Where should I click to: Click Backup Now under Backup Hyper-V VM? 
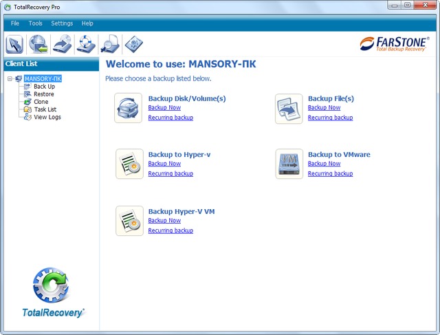coord(164,221)
